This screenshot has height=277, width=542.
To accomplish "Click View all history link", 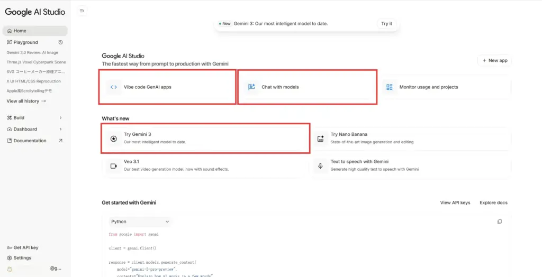I will point(26,101).
